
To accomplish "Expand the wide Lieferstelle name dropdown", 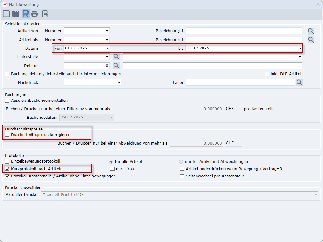I will (300, 57).
